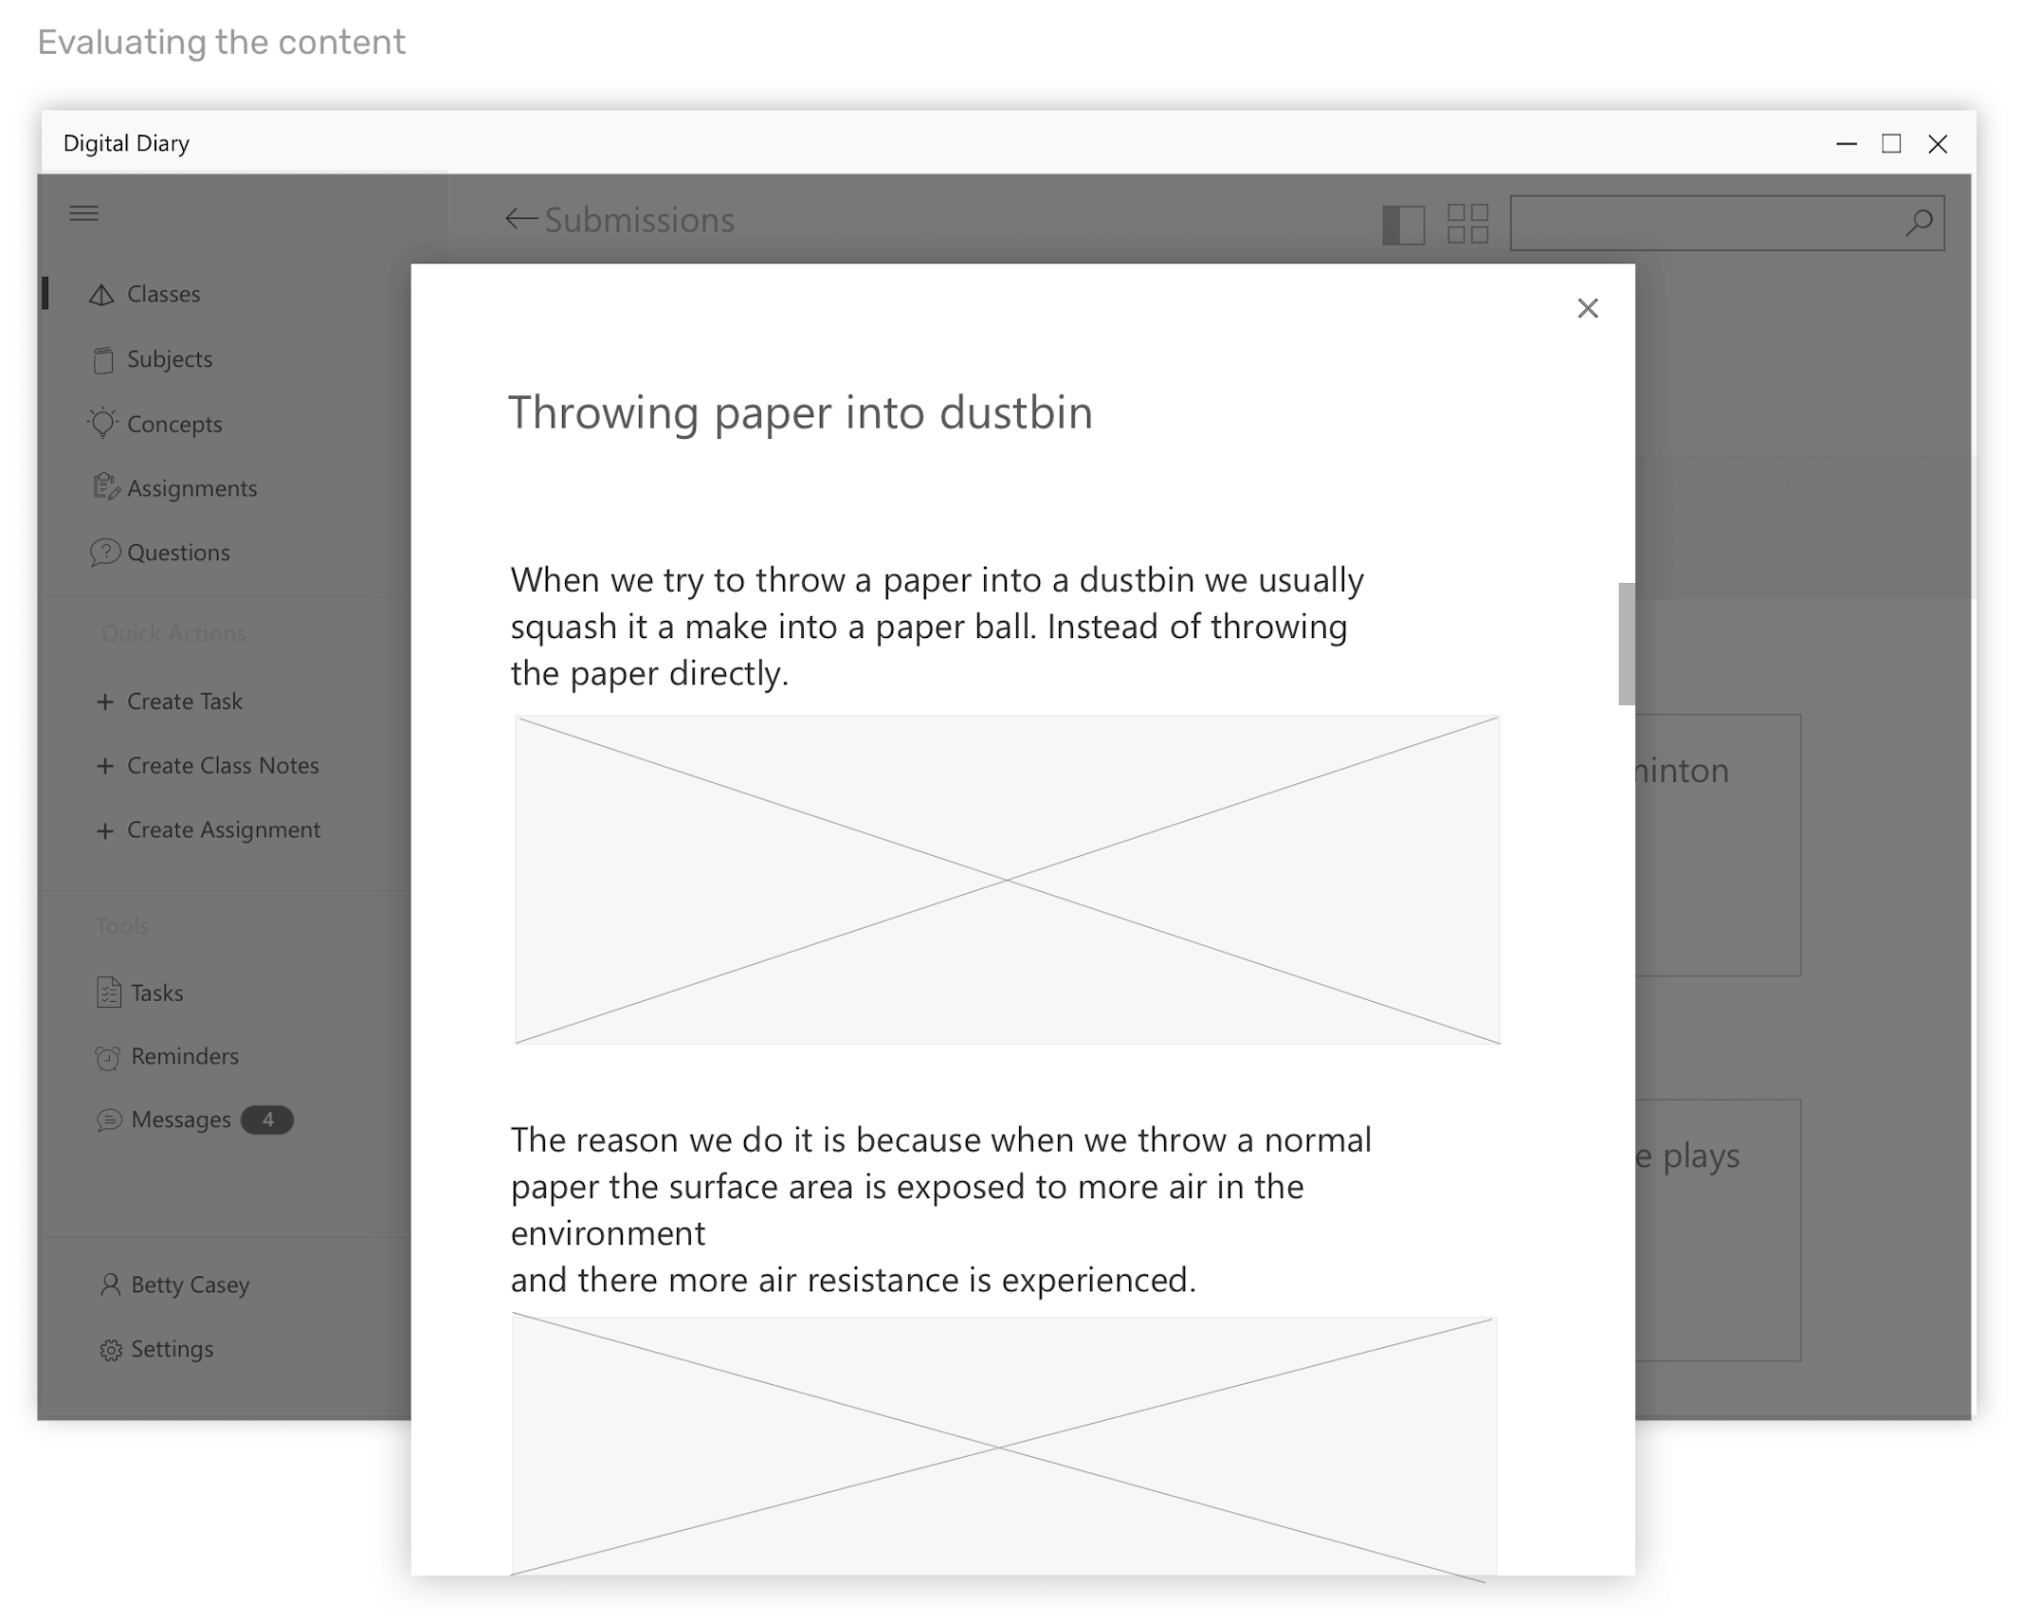Click the hamburger menu icon
This screenshot has width=2021, height=1621.
point(84,213)
